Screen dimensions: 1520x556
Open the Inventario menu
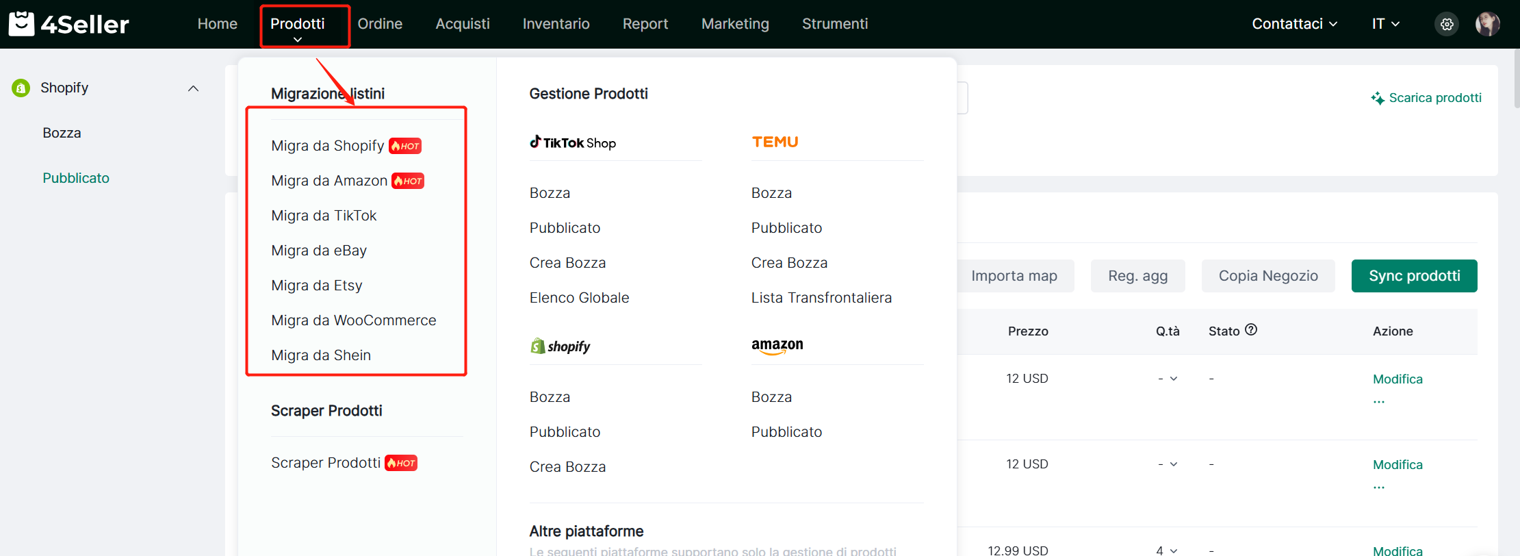tap(556, 24)
